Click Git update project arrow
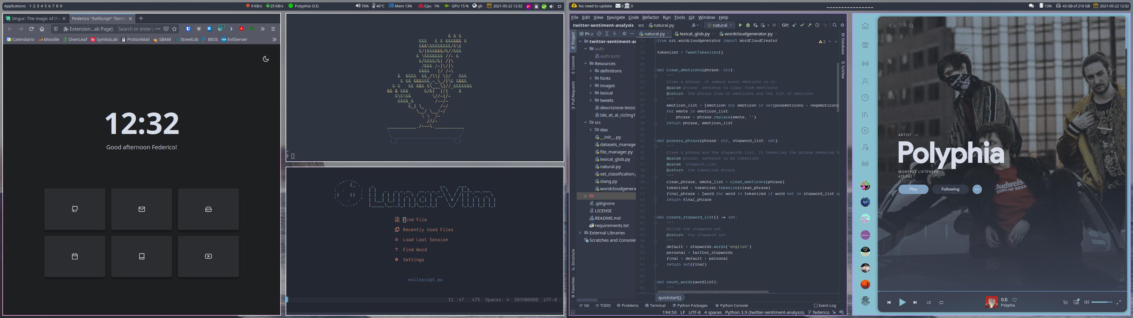The image size is (1133, 318). tap(794, 26)
